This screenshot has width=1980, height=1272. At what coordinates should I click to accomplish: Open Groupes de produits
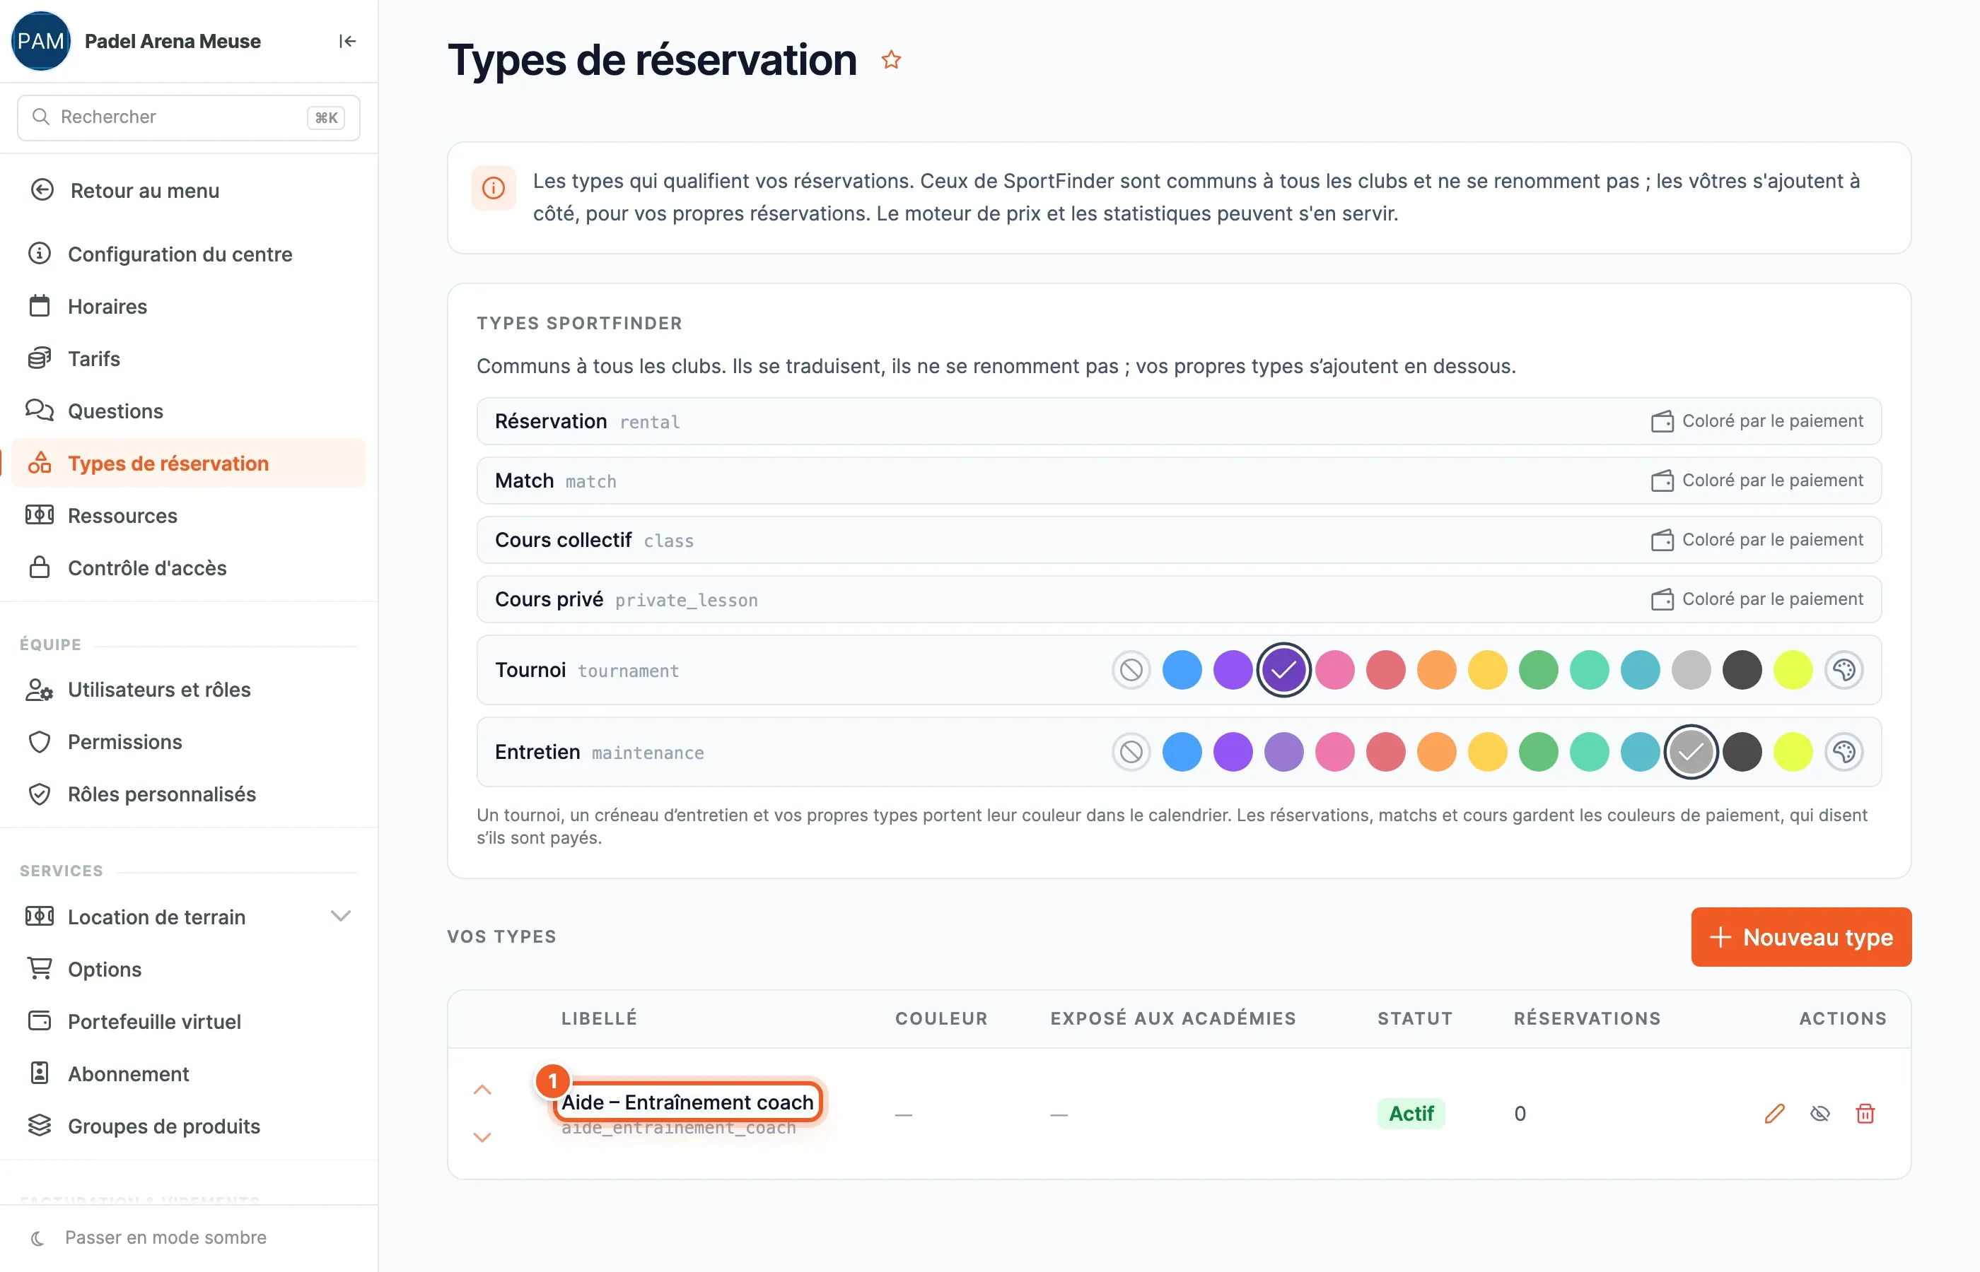(x=188, y=1126)
